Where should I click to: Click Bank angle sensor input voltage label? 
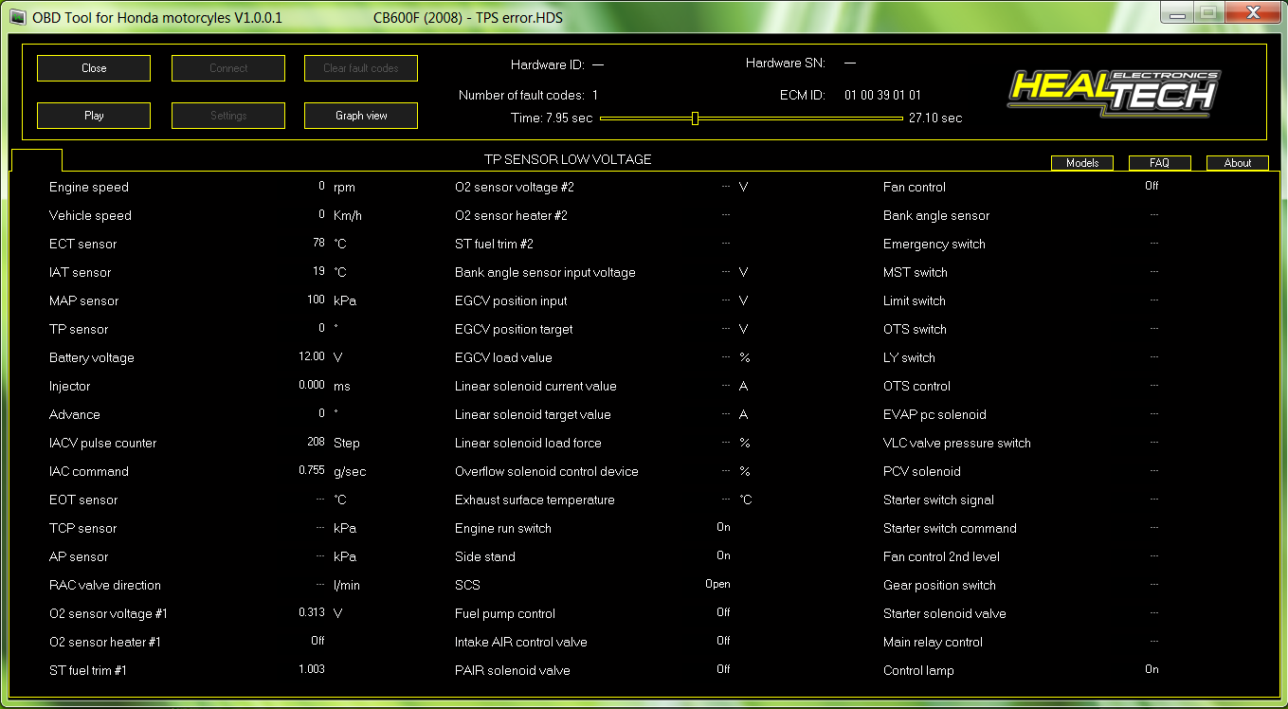coord(545,272)
